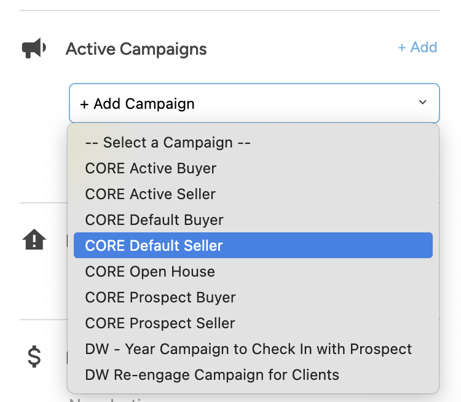Select CORE Prospect Buyer campaign
The image size is (461, 402).
coord(160,298)
